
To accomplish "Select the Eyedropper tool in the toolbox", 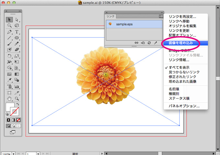I will [x=9, y=80].
